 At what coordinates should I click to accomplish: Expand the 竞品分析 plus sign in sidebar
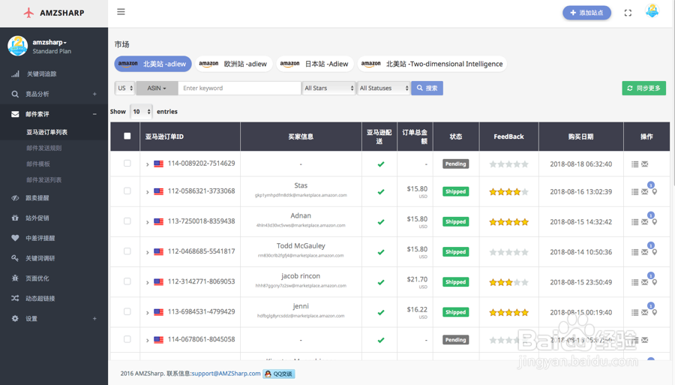[x=94, y=94]
